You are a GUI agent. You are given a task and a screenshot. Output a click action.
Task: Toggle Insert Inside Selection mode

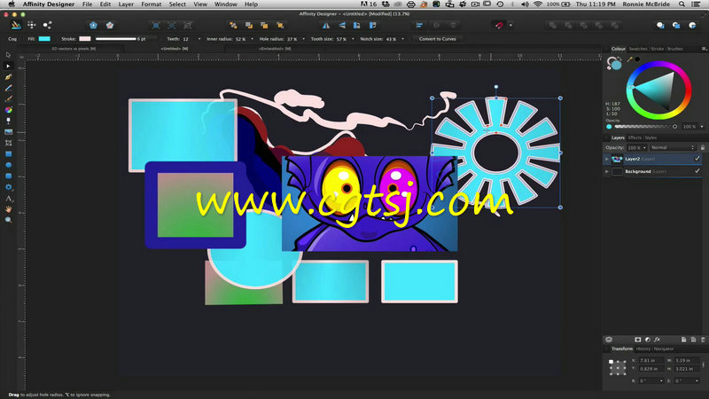692,26
